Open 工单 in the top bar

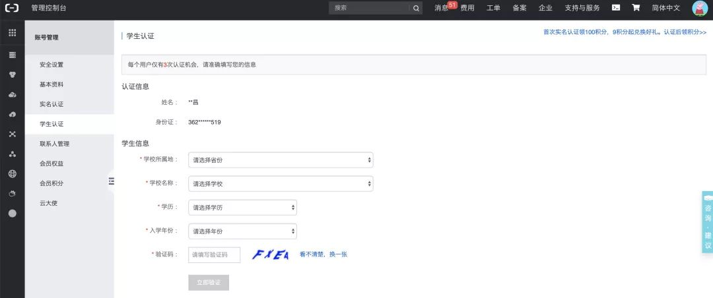(493, 8)
